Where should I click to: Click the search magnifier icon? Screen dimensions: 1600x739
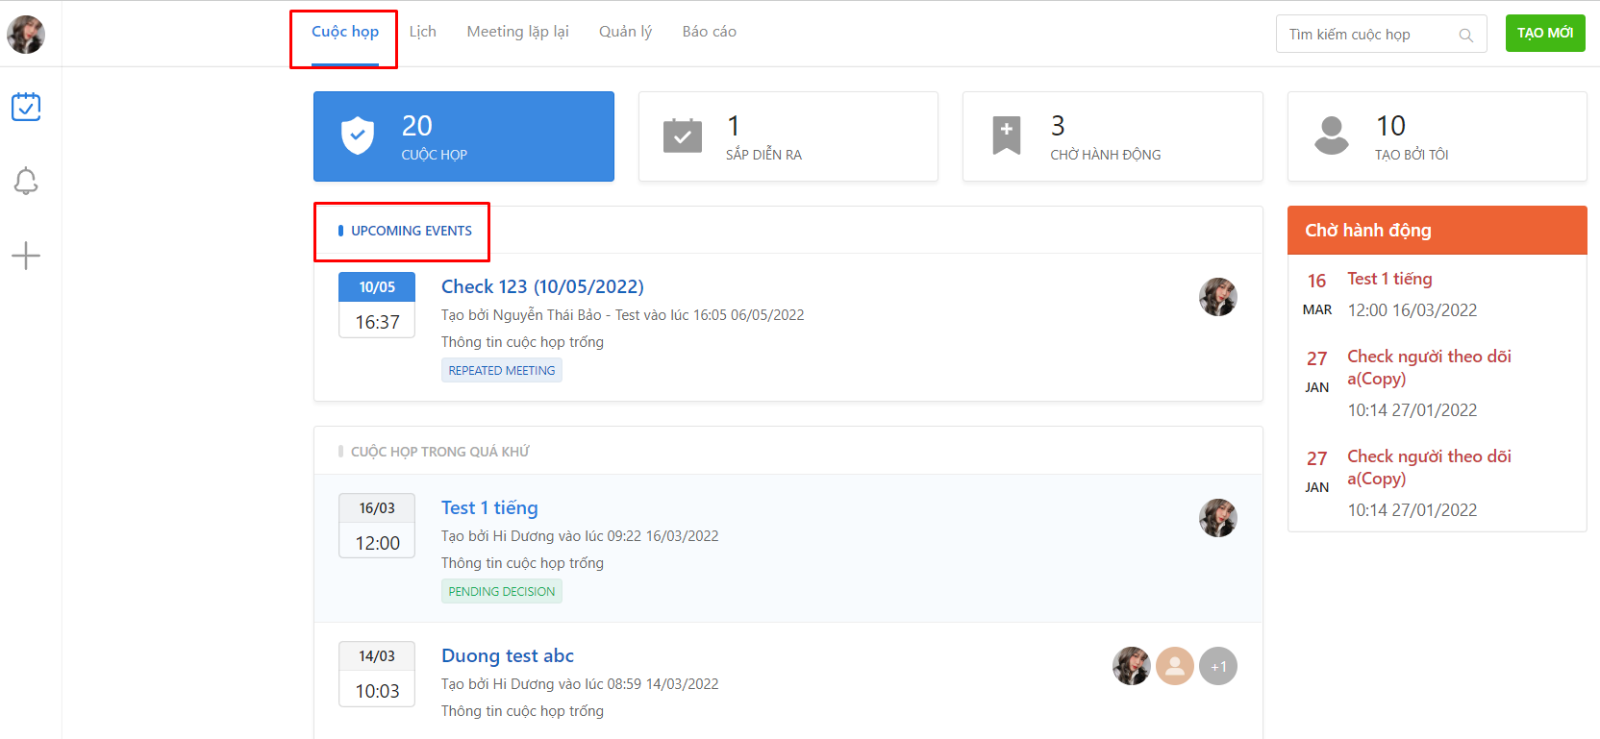[x=1465, y=36]
